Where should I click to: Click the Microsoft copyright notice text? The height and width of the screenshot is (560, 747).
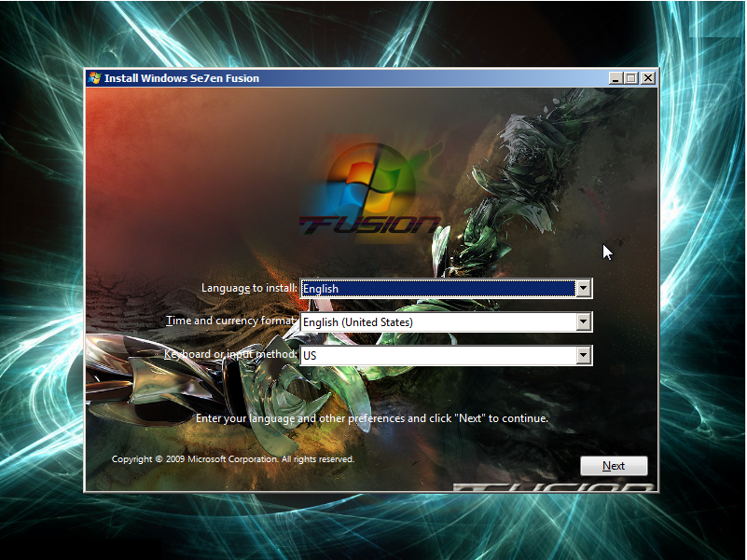pos(232,458)
